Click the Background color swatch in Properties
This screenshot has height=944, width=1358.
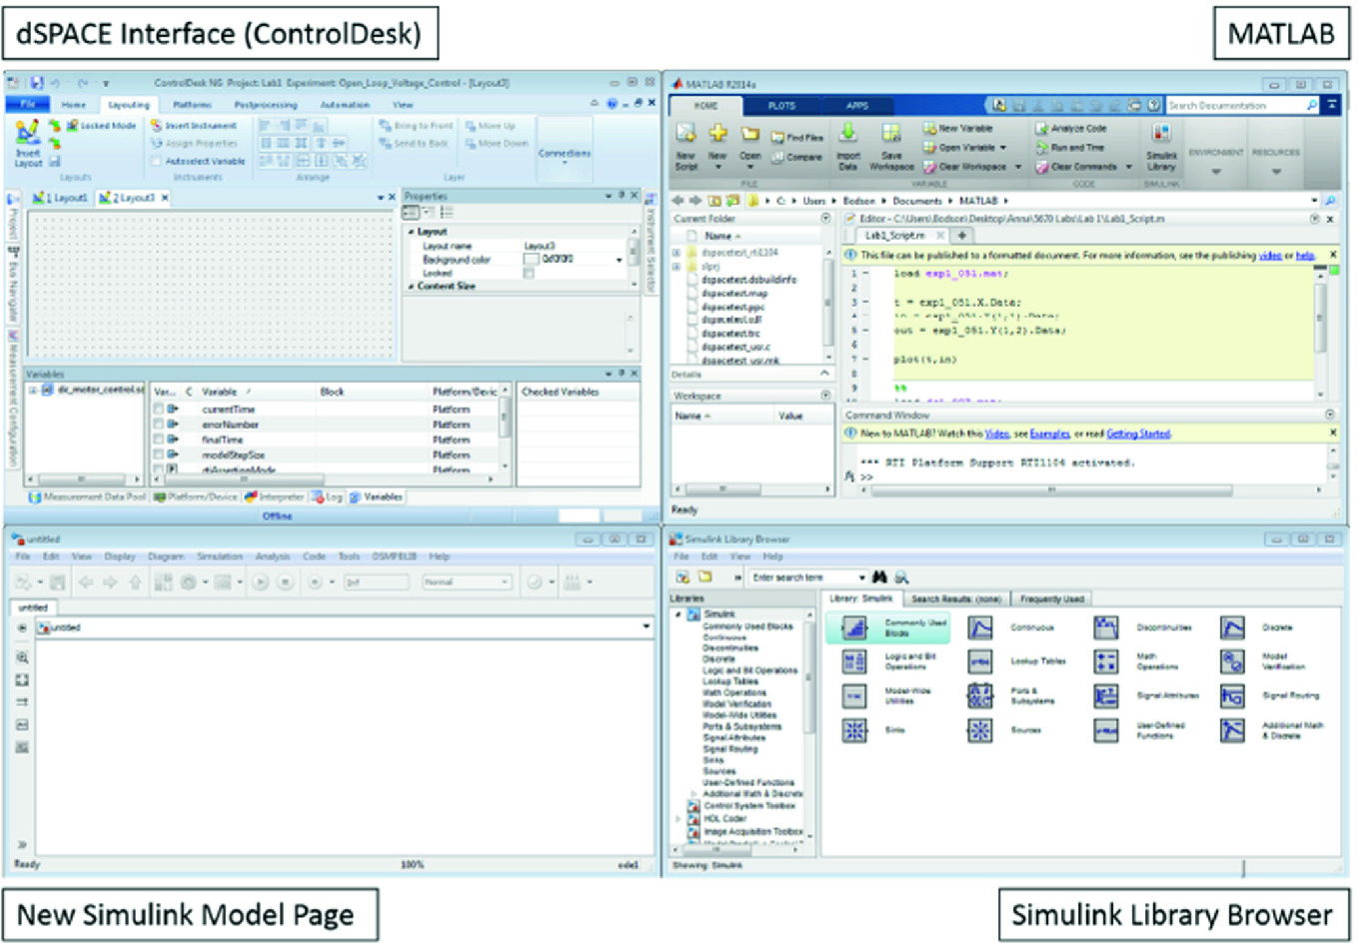coord(532,260)
